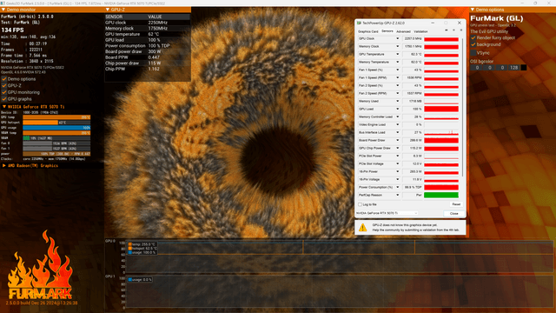Disable the GPU monitoring checkbox
556x313 pixels.
[4, 92]
